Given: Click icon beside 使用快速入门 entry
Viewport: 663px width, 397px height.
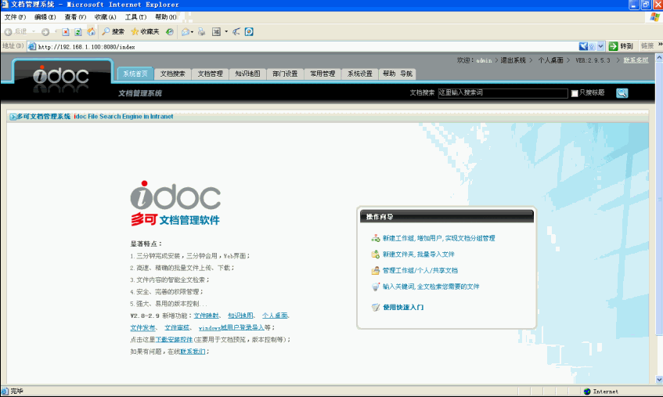Looking at the screenshot, I should pyautogui.click(x=376, y=308).
